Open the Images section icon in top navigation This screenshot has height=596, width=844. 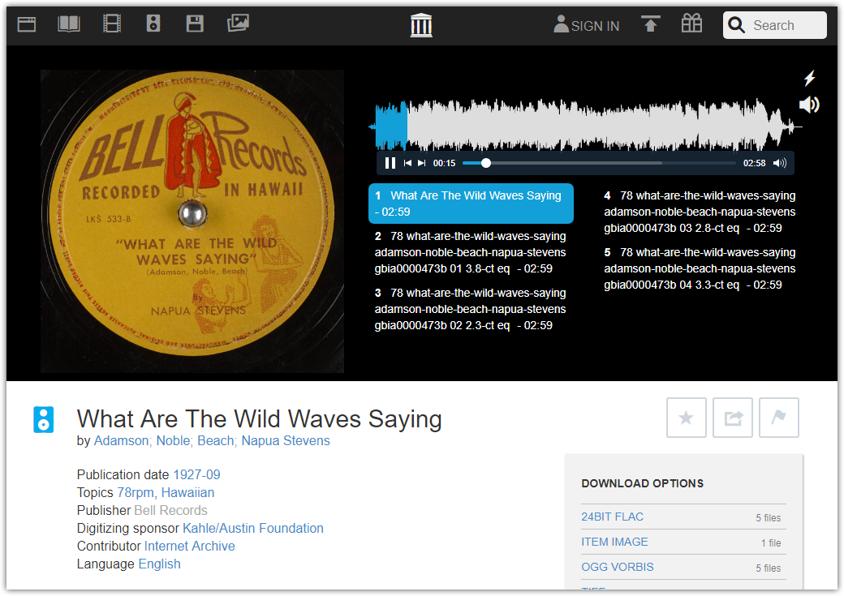tap(237, 24)
